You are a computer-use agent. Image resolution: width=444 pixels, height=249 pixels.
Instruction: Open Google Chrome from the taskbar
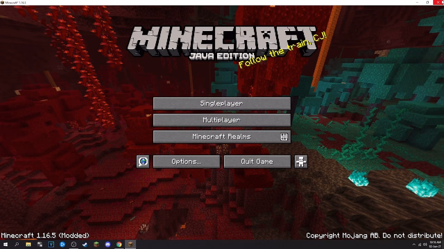119,245
